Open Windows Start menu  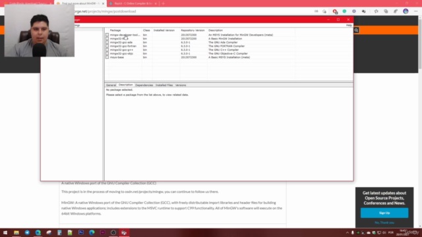click(5, 232)
